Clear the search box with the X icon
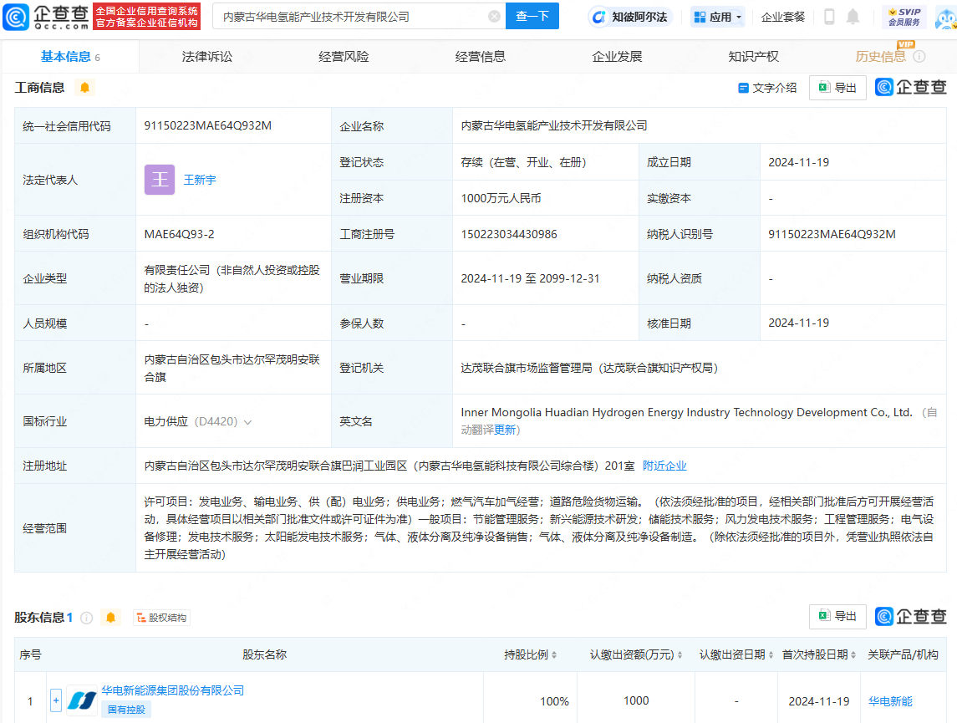The image size is (957, 723). pyautogui.click(x=494, y=17)
